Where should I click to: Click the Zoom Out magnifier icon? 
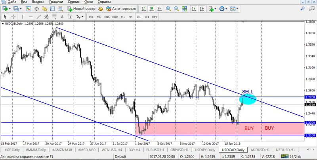click(176, 9)
